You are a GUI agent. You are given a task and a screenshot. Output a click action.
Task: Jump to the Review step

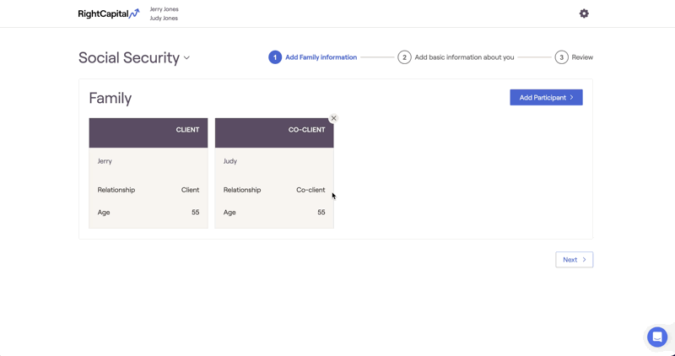pos(582,57)
